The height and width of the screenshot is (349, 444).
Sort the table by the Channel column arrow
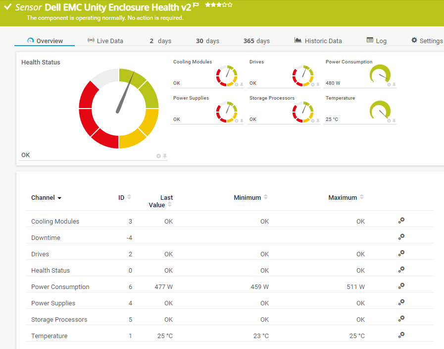(x=59, y=198)
